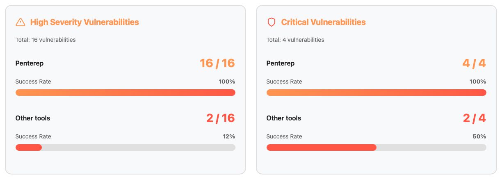Screen dimensions: 502x179
Task: Click the "4 / 4" Penterep score
Action: click(x=474, y=63)
